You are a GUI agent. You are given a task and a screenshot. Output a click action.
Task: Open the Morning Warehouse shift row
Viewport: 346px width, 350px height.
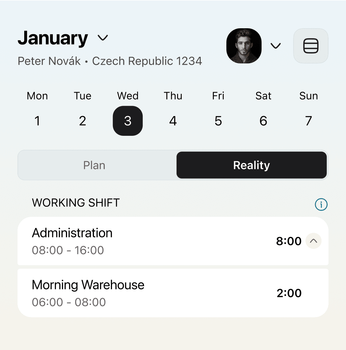pyautogui.click(x=173, y=293)
